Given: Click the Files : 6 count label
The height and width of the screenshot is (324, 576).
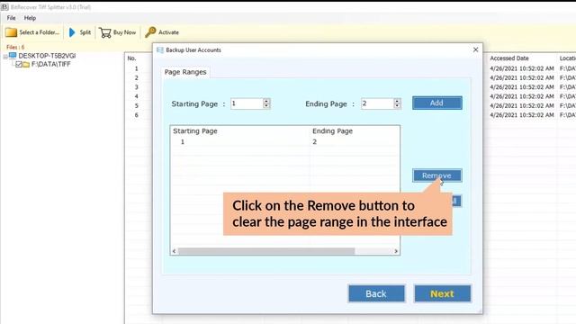Looking at the screenshot, I should point(15,47).
